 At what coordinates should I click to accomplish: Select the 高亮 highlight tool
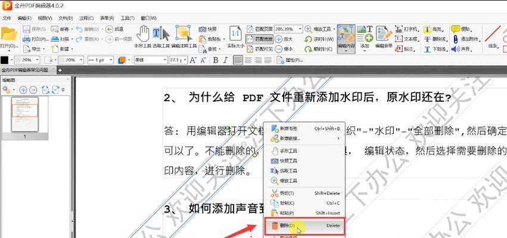pos(435,29)
